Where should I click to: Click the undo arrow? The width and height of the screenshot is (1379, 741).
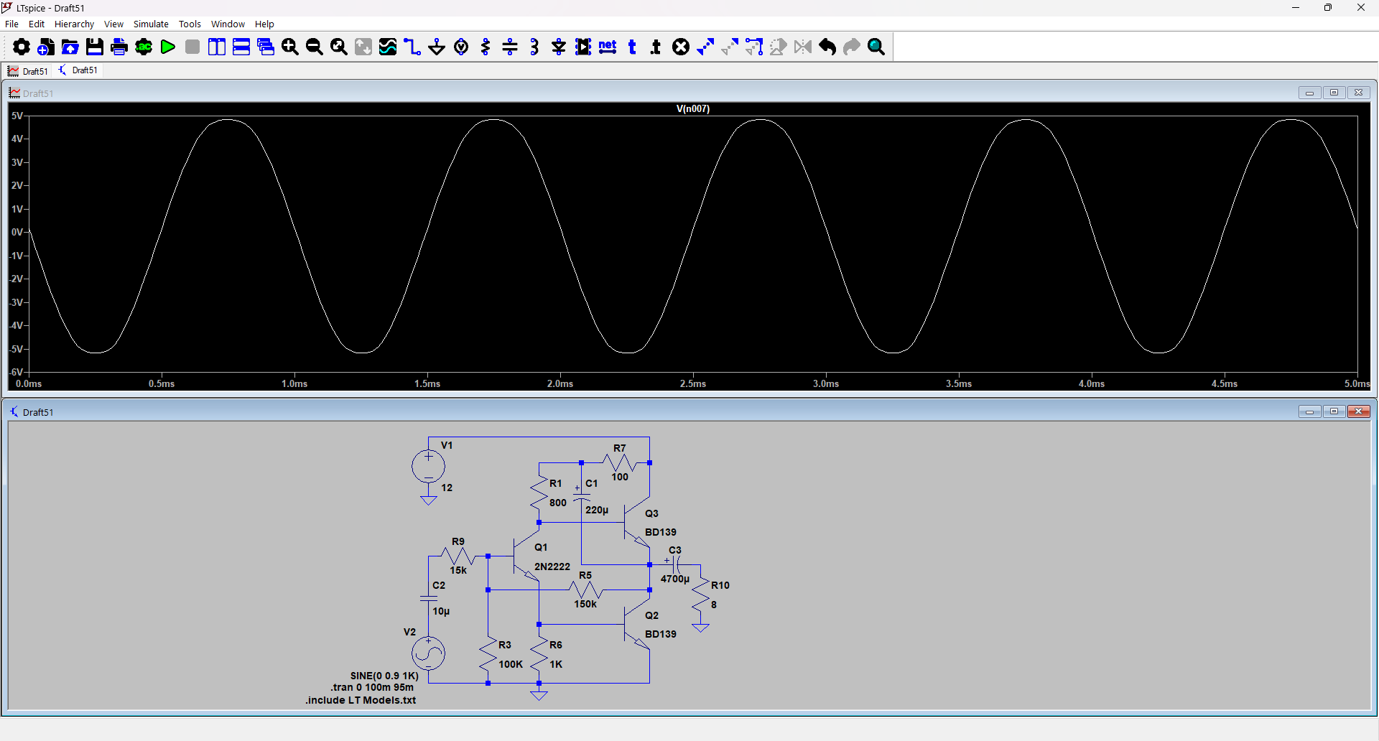827,47
